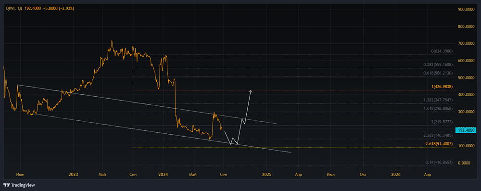Click the Апр label after 2026
Viewport: 481px width, 191px height.
pos(427,175)
